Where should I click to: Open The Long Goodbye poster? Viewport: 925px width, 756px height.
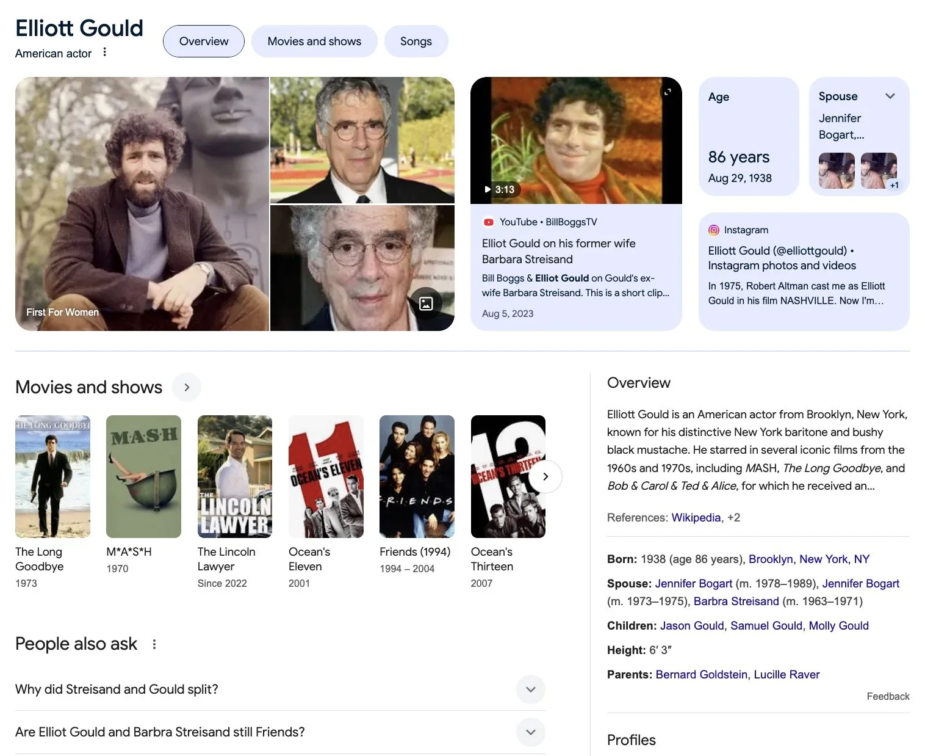(x=52, y=476)
